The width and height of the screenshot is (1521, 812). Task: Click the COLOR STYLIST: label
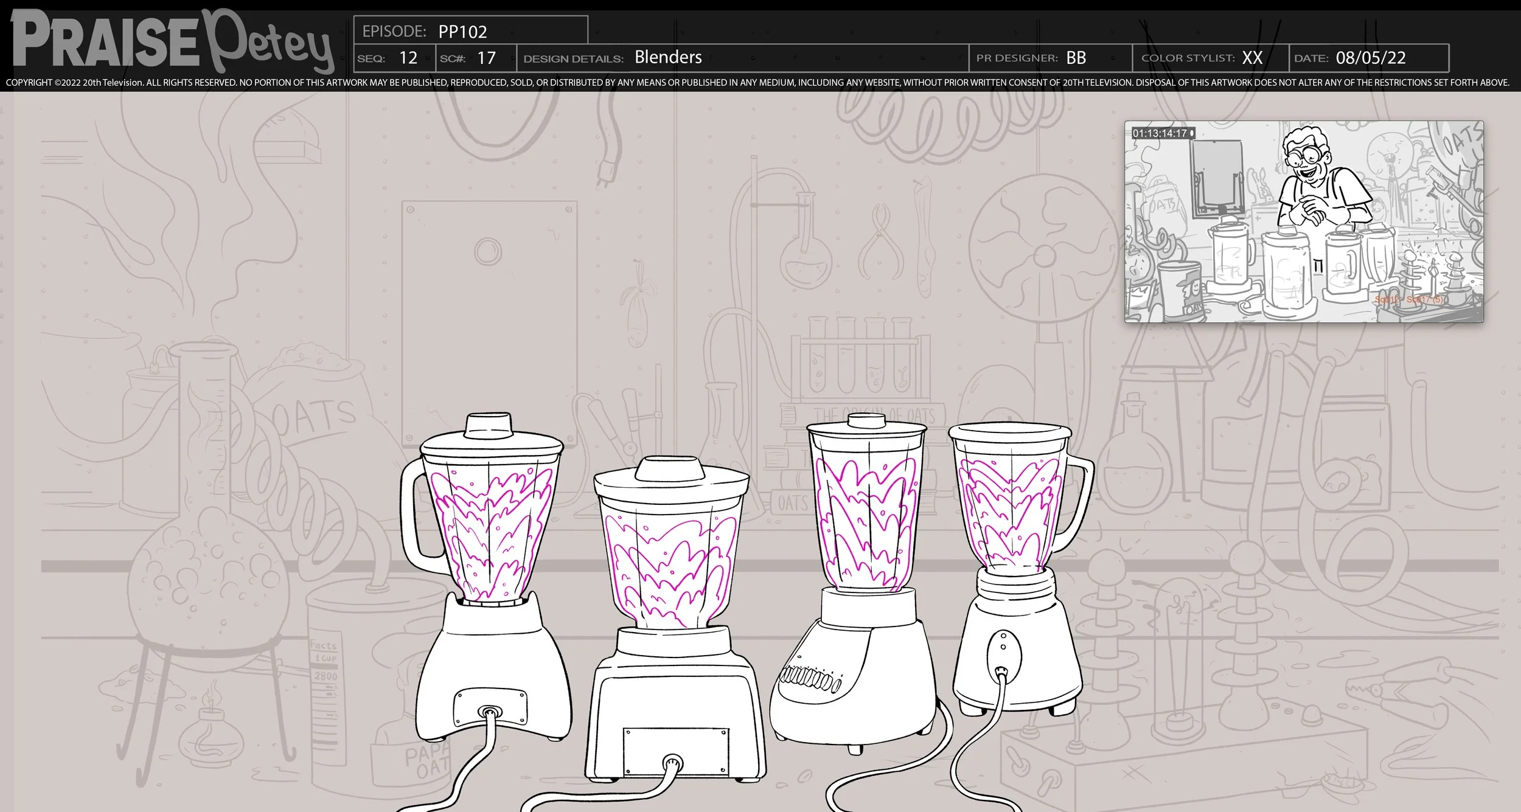click(x=1188, y=58)
